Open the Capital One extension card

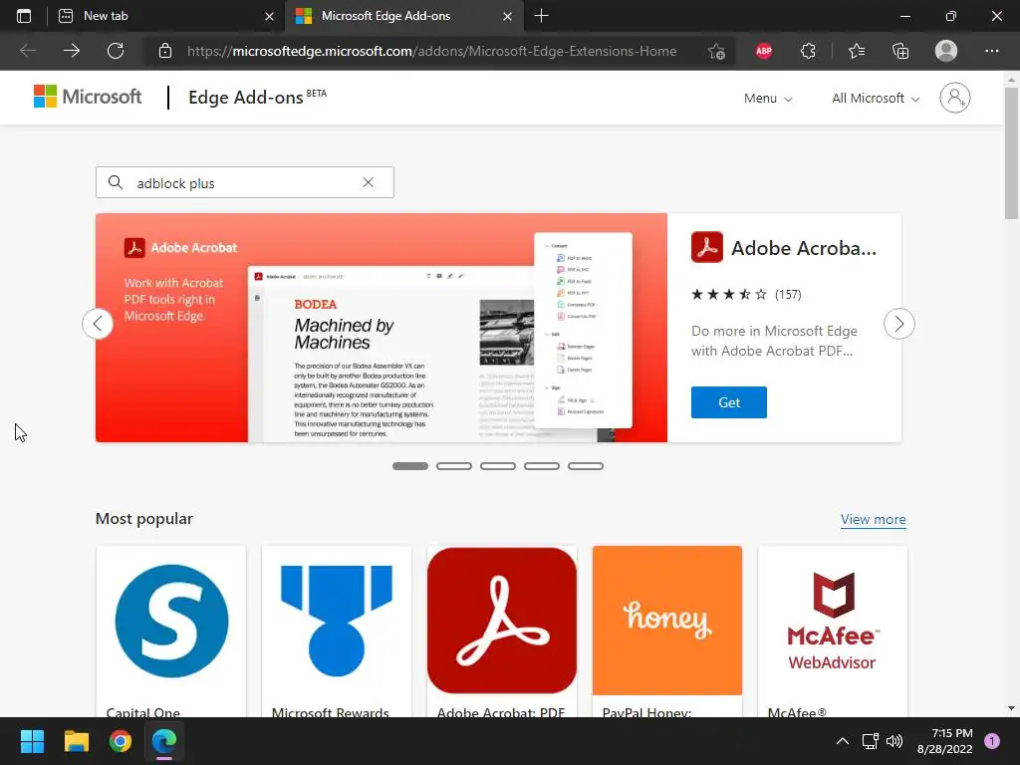pos(171,632)
